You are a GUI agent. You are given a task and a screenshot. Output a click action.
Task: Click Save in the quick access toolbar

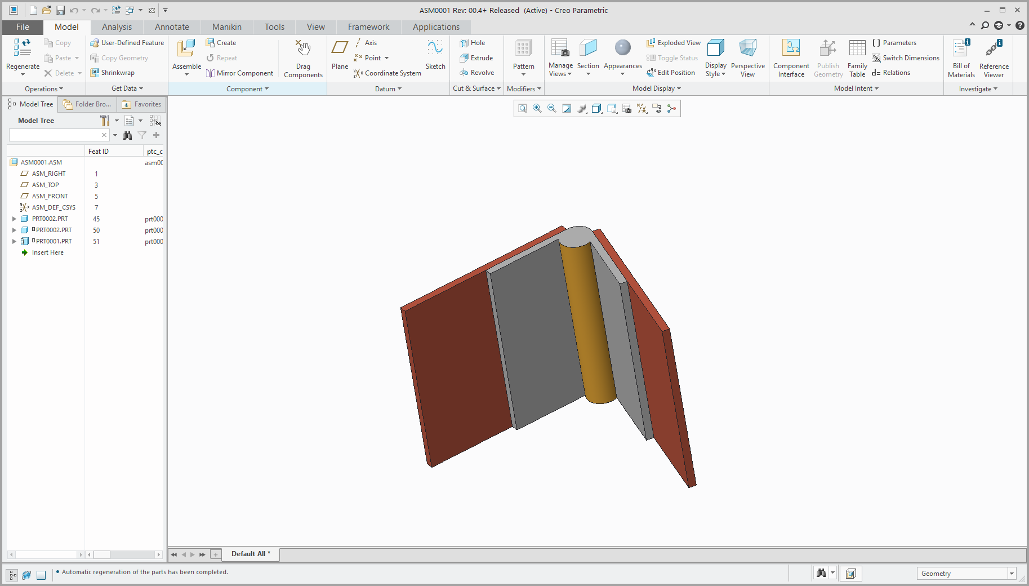click(60, 10)
